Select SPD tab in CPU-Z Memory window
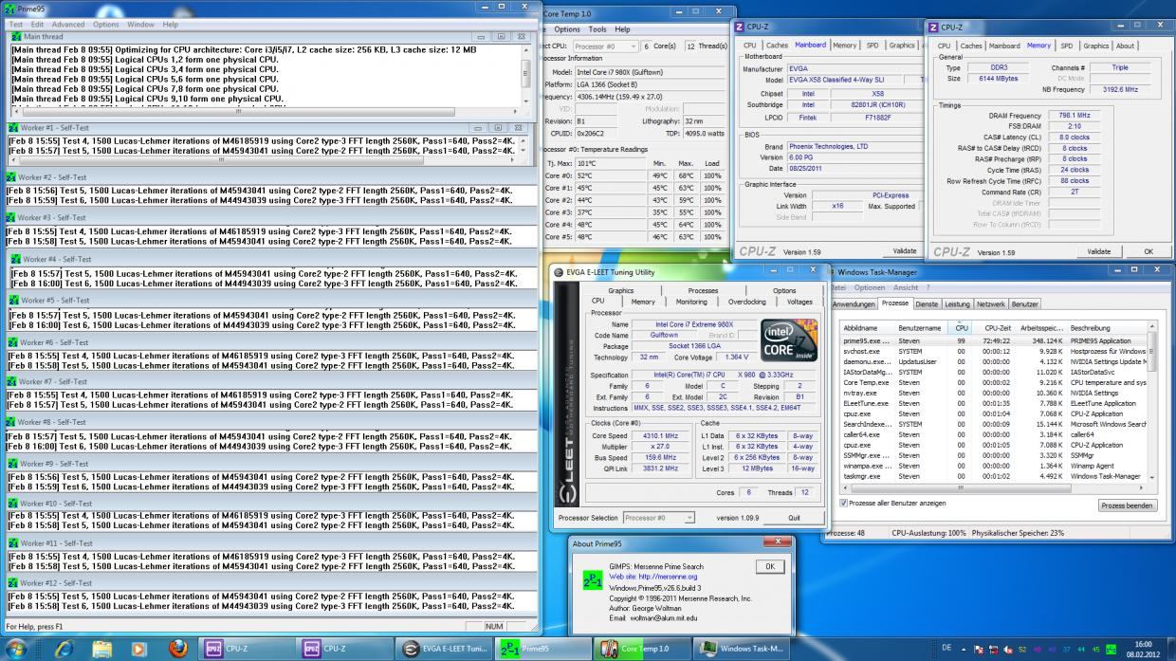Image resolution: width=1176 pixels, height=661 pixels. [x=1067, y=46]
